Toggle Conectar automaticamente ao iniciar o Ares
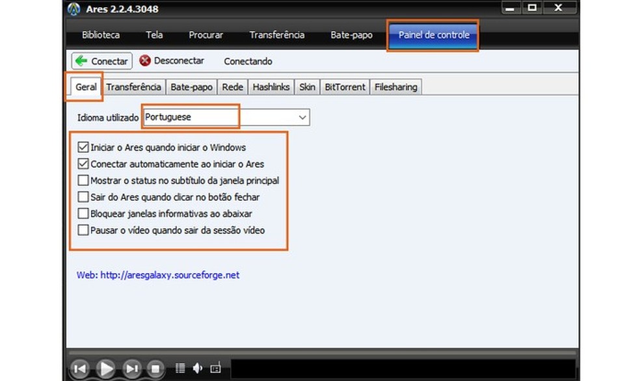Screen dimensions: 640x381 [83, 164]
